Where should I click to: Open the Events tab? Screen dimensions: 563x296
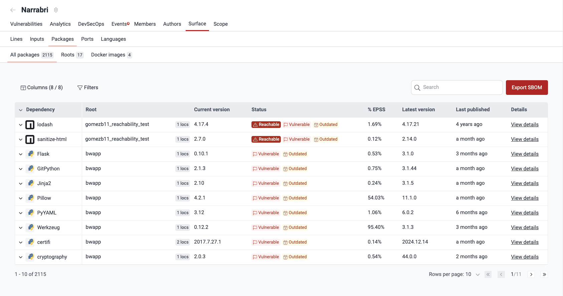coord(120,24)
